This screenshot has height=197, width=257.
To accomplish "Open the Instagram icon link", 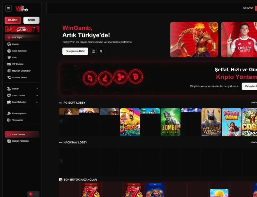I will (93, 51).
